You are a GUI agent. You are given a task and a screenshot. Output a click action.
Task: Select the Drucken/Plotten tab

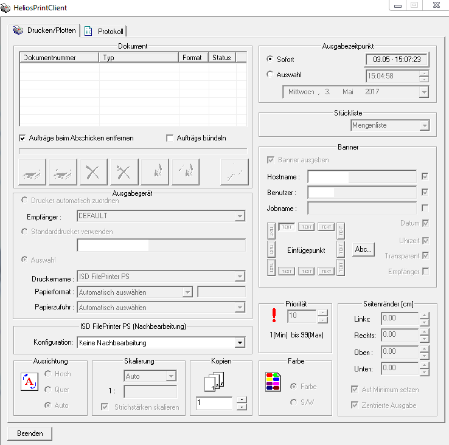45,30
